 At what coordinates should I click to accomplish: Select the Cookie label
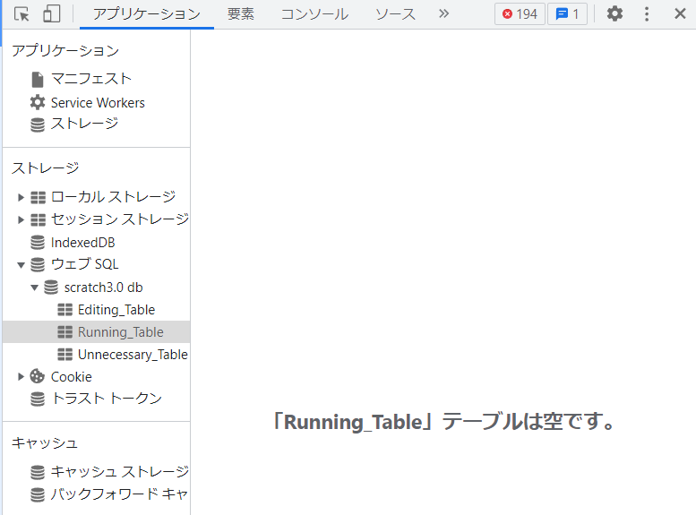point(72,377)
